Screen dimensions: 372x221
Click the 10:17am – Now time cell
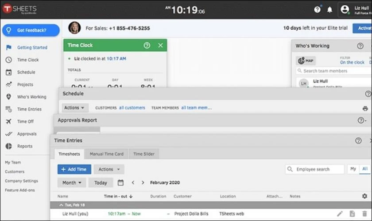click(x=124, y=213)
